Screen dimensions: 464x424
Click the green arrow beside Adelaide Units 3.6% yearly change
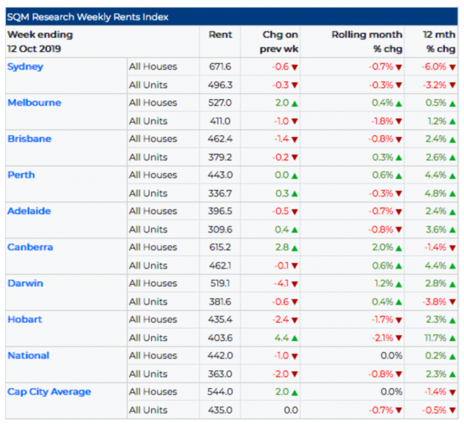452,230
